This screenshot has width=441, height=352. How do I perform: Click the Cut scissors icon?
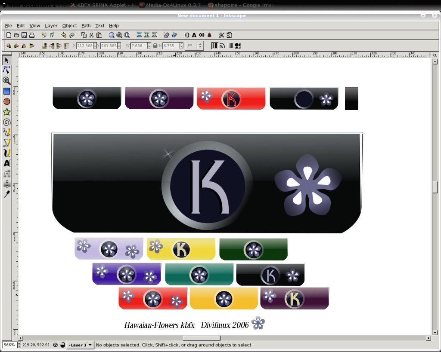91,35
